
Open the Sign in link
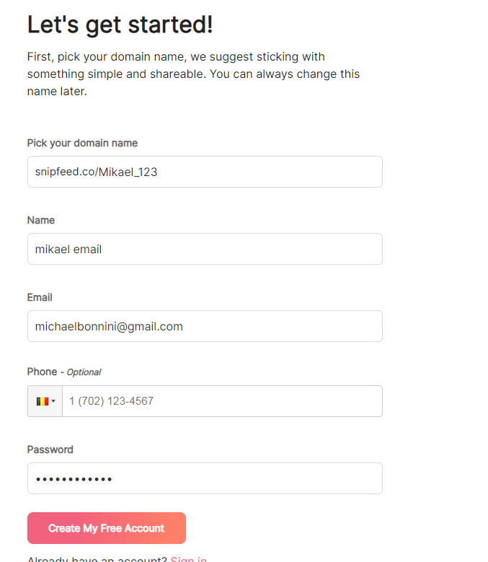pos(189,559)
